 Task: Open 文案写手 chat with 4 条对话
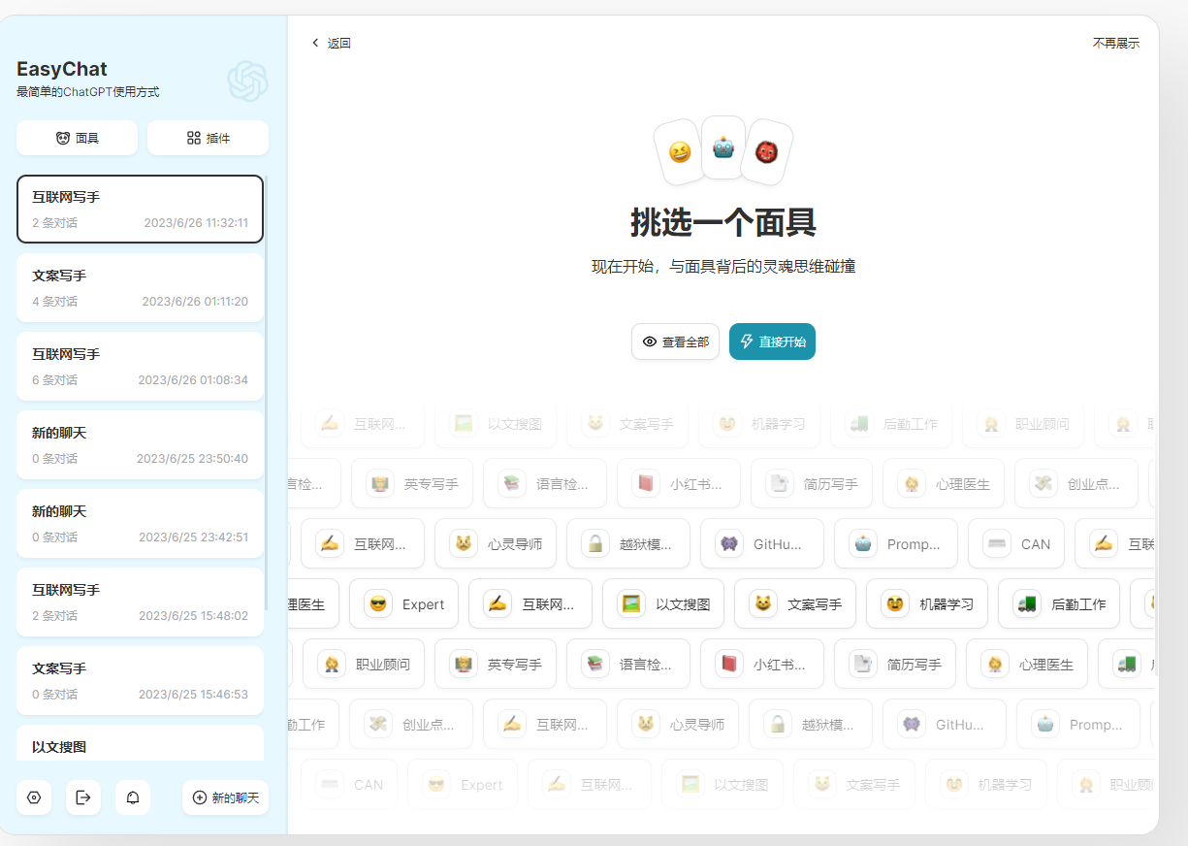[x=140, y=287]
